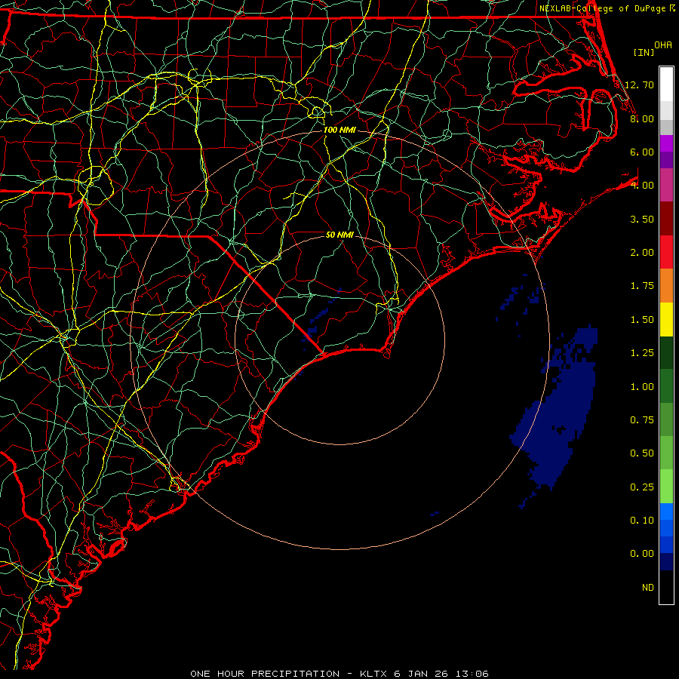The width and height of the screenshot is (679, 679).
Task: Click the bright red 2.00 legend swatch
Action: point(666,252)
